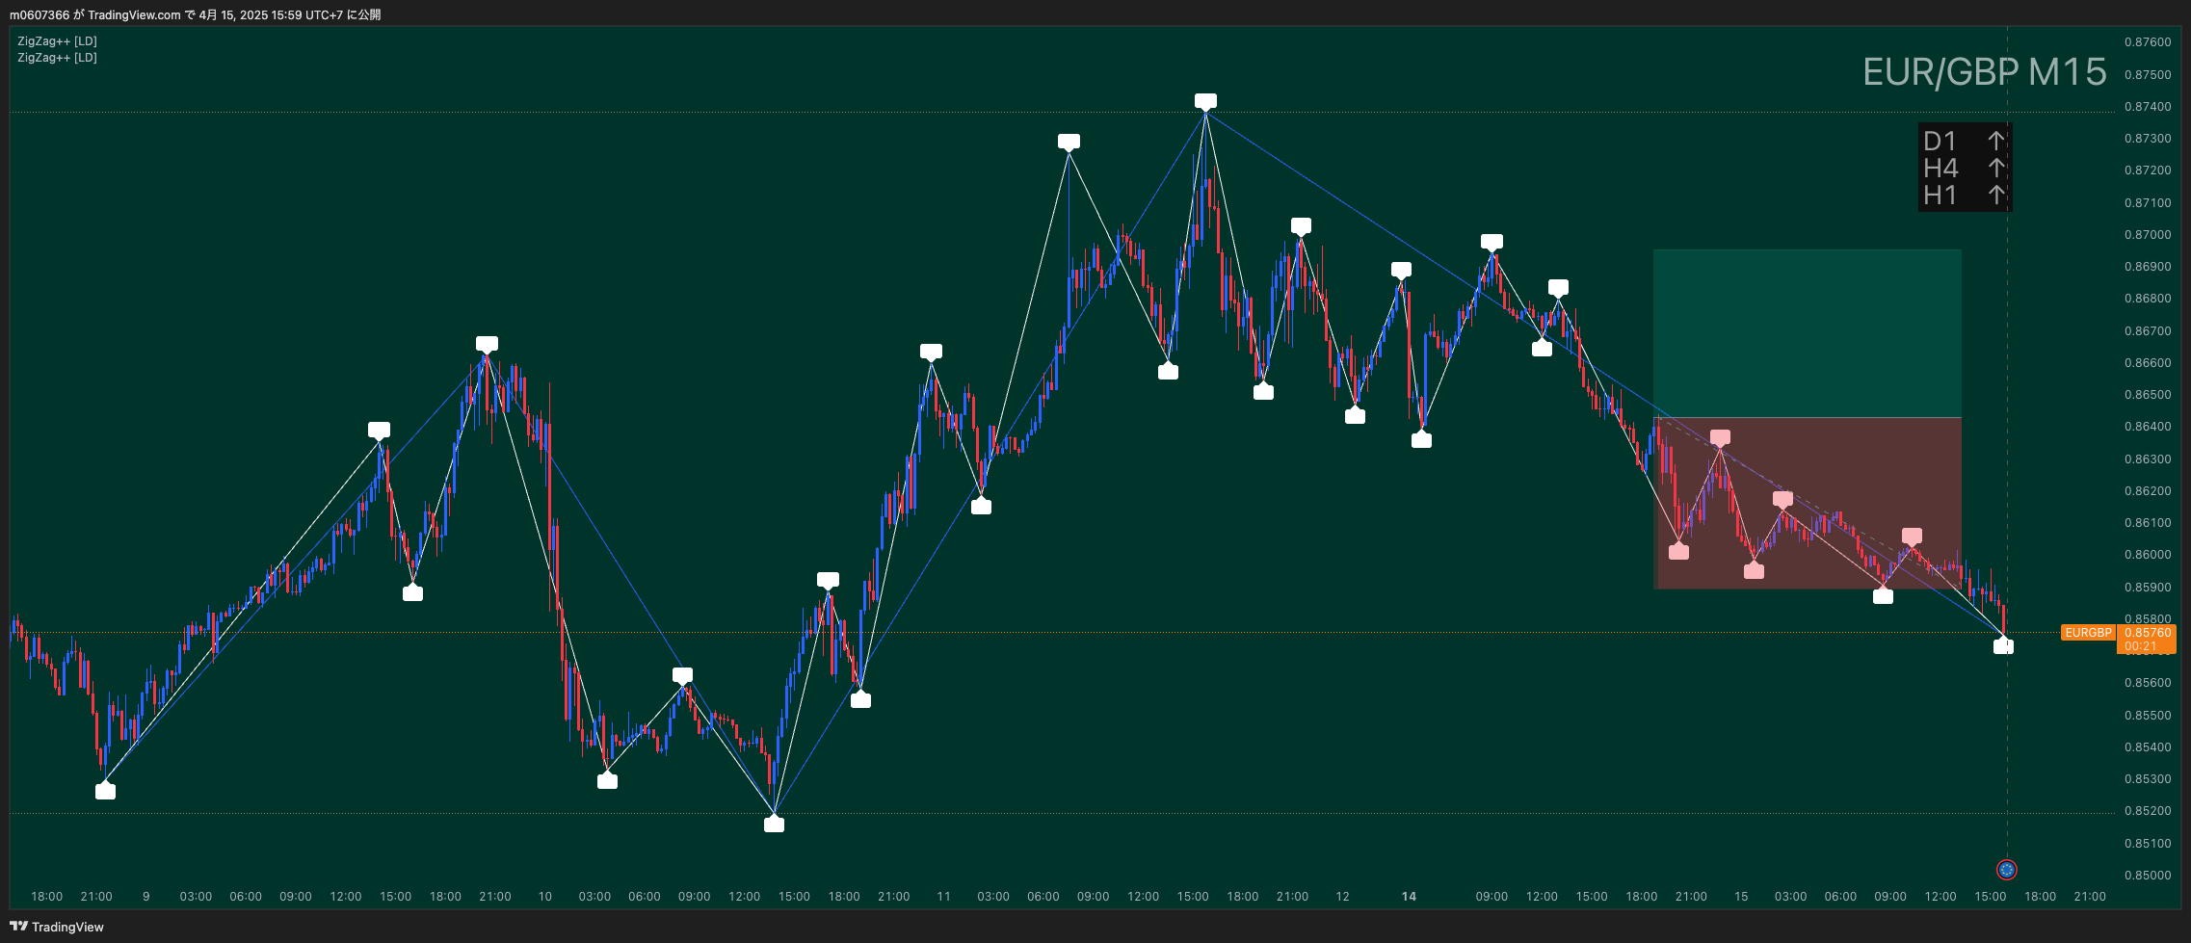Click the green take-profit zone of the position
Screen dimensions: 2191x943
(x=1807, y=333)
